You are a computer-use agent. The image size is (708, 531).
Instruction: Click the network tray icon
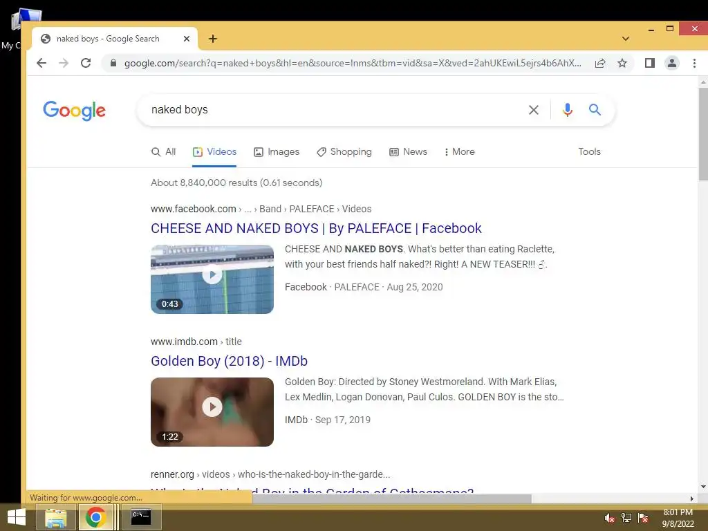click(626, 518)
